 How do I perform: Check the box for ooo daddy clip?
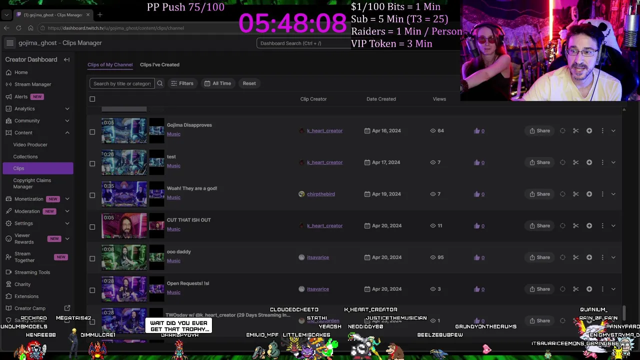tap(92, 258)
